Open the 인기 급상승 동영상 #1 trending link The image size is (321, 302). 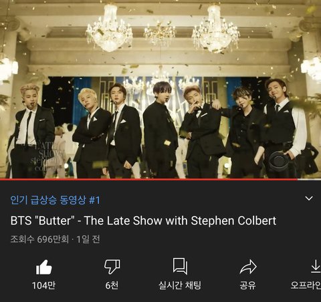[55, 200]
